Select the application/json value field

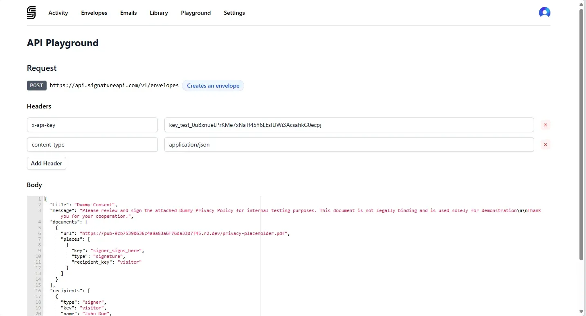pos(349,144)
